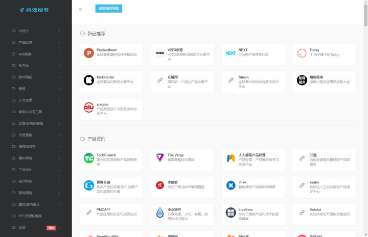Viewport: 368px width, 237px height.
Task: Open the 人人都是产品经理 icon
Action: click(x=231, y=158)
